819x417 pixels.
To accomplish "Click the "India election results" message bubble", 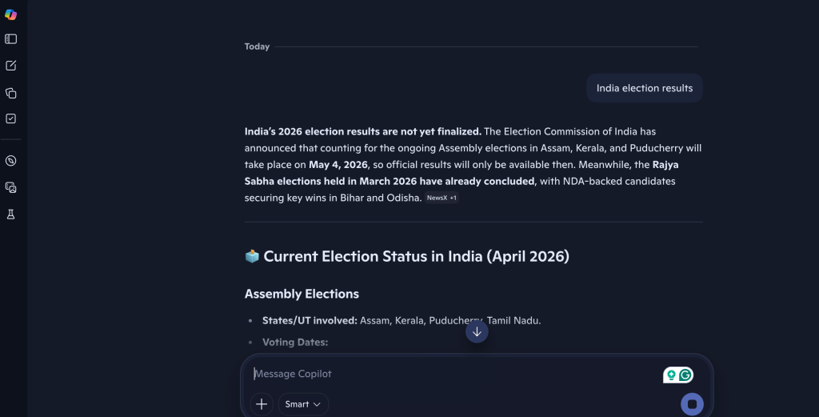I will coord(645,88).
